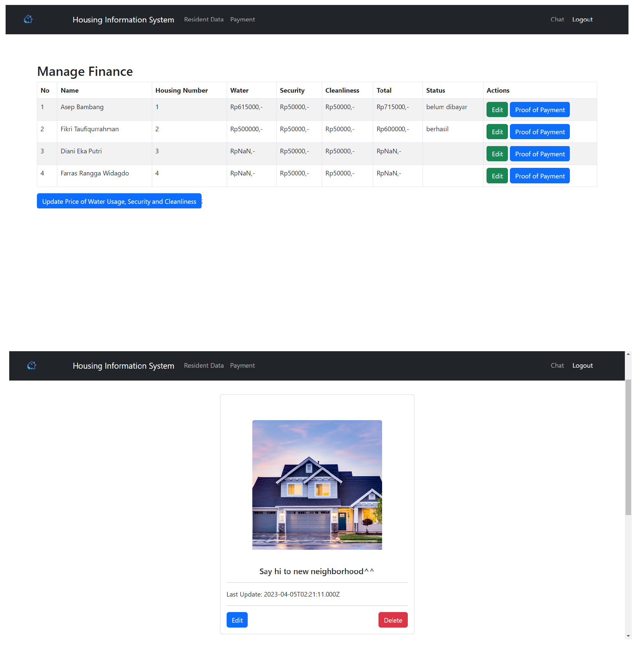Open Chat link in the top navbar
This screenshot has width=641, height=648.
557,19
